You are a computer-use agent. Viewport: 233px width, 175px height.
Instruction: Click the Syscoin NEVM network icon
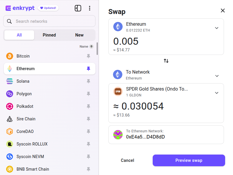10,157
